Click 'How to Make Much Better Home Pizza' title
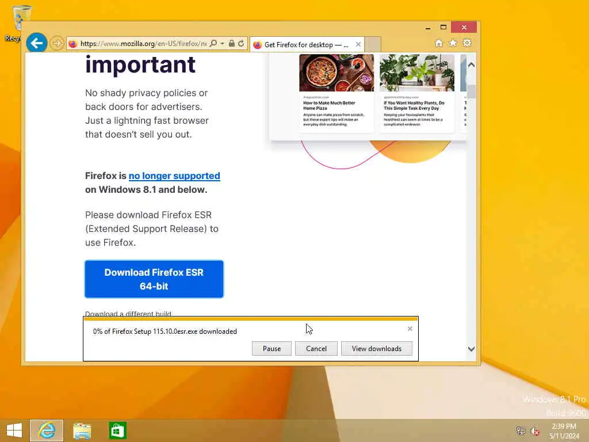The width and height of the screenshot is (589, 442). point(329,105)
